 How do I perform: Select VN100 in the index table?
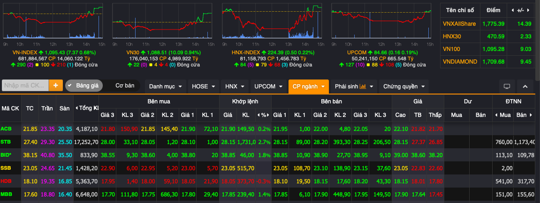[x=451, y=49]
